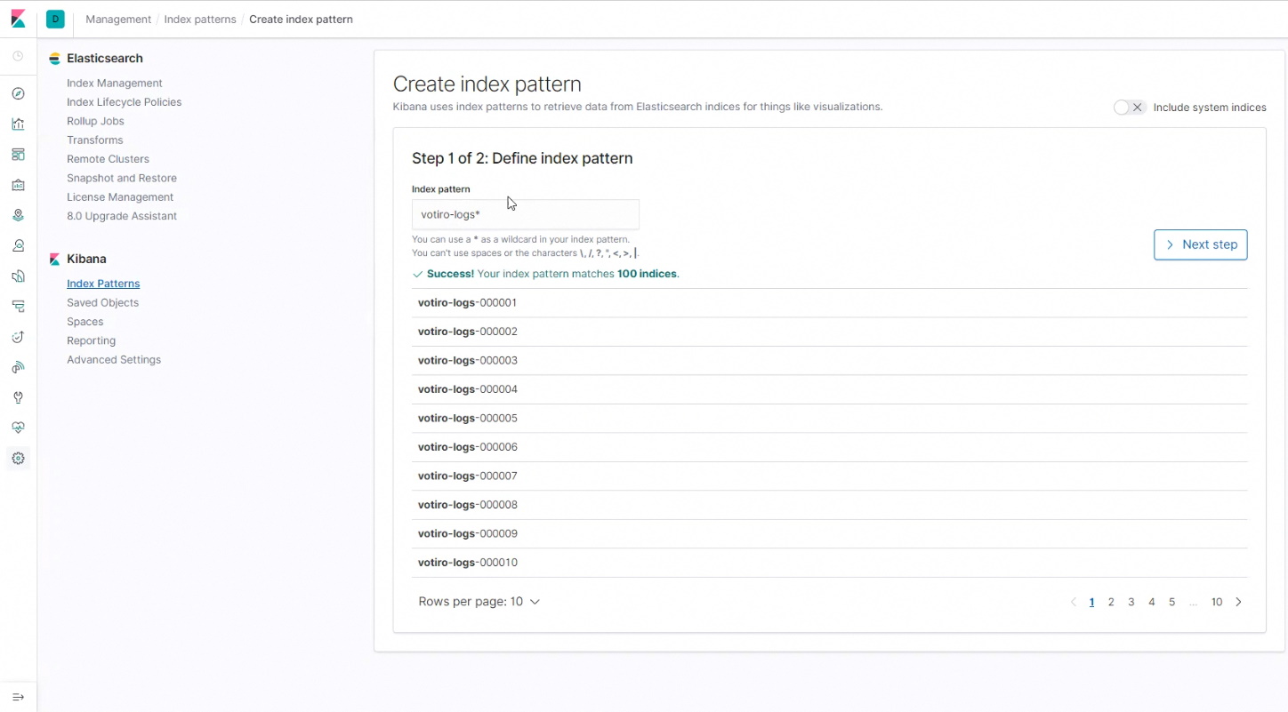This screenshot has height=712, width=1288.
Task: Click index row votiro-logs-000009
Action: click(829, 534)
